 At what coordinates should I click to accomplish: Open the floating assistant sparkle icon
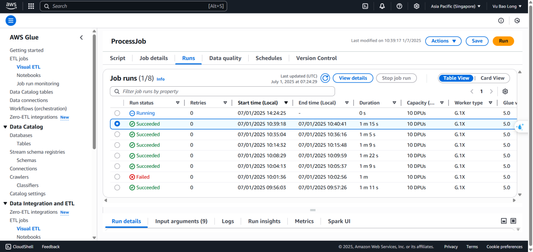pyautogui.click(x=521, y=127)
